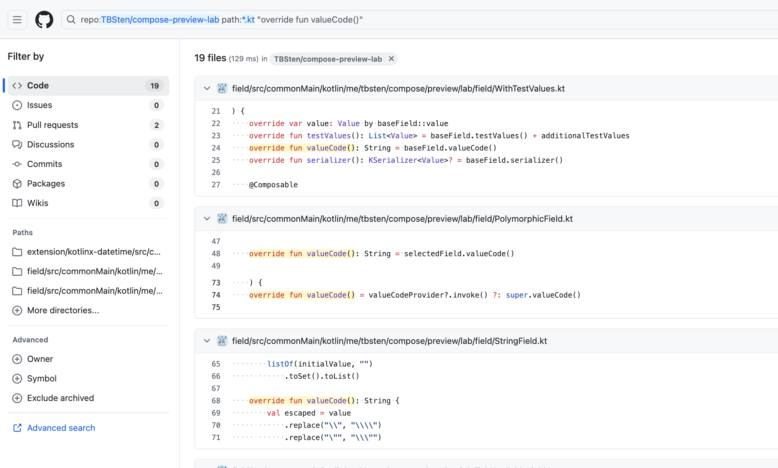This screenshot has height=468, width=778.
Task: Open the StringField.kt file path link
Action: [389, 341]
